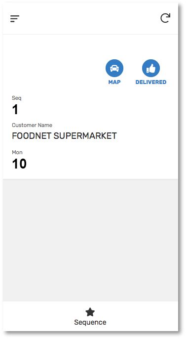Tap the refresh arrow icon
The image size is (187, 340).
click(165, 18)
